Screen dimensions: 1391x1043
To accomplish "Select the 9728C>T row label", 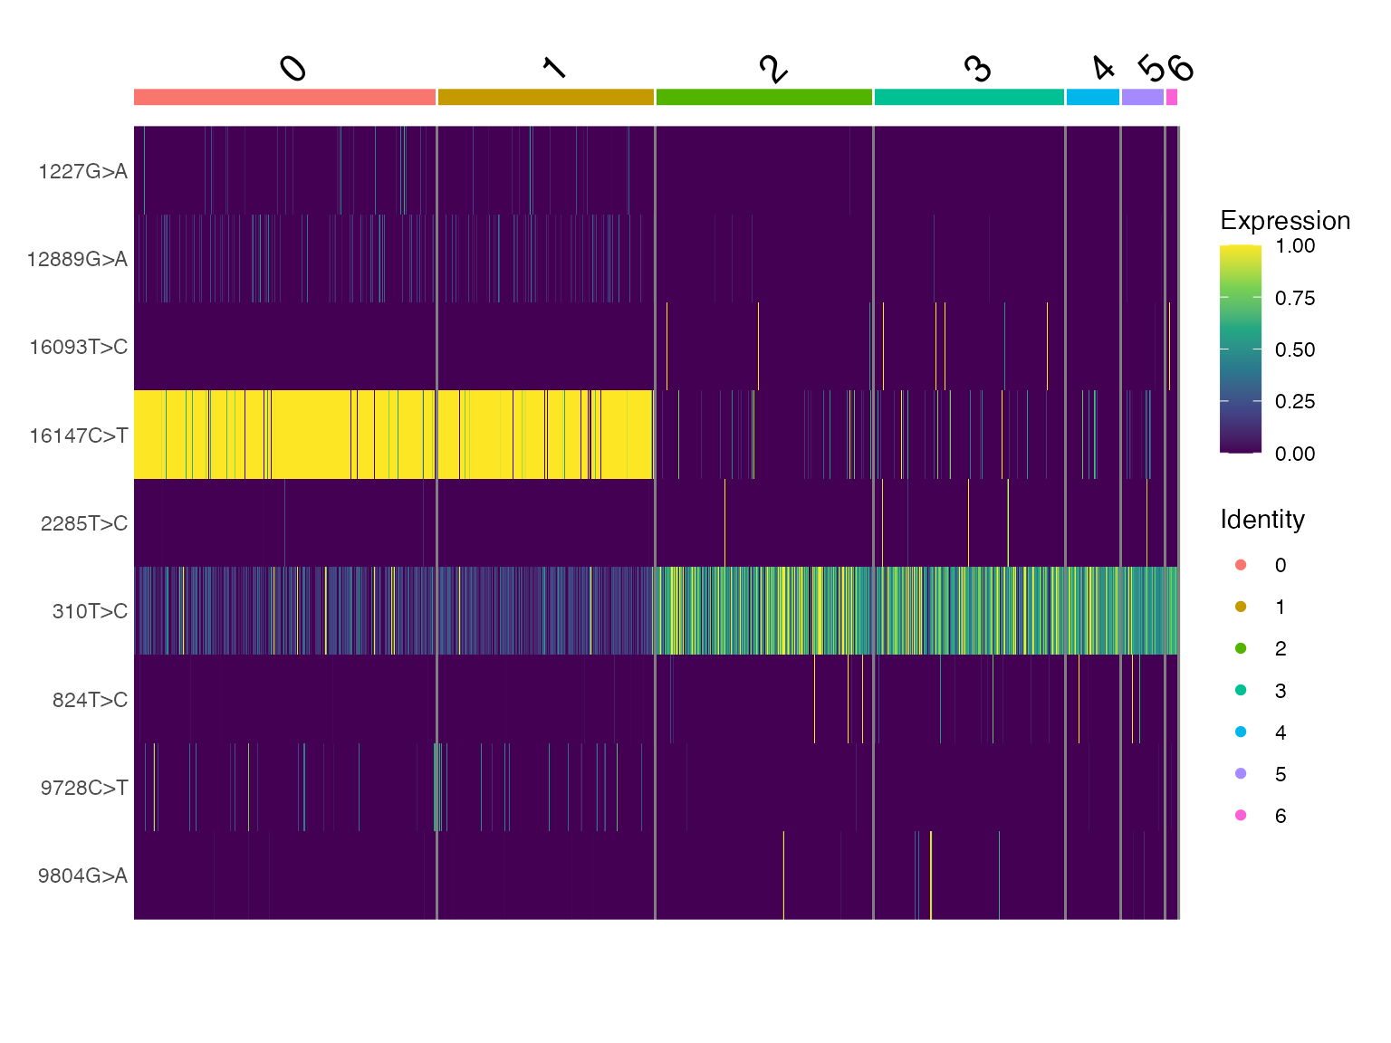I will 83,788.
